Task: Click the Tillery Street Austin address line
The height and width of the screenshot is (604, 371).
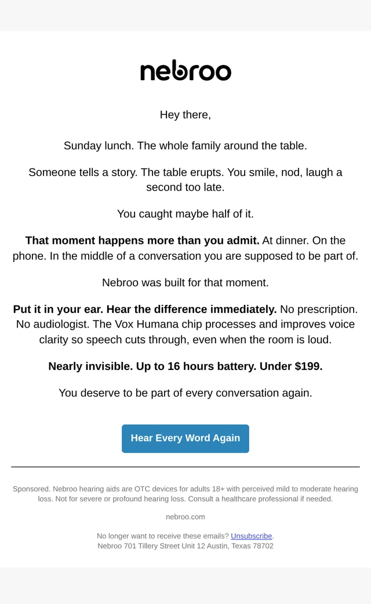Action: 185,546
